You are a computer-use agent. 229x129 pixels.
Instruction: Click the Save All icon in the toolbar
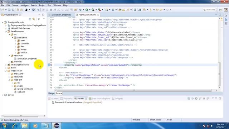[x=13, y=10]
